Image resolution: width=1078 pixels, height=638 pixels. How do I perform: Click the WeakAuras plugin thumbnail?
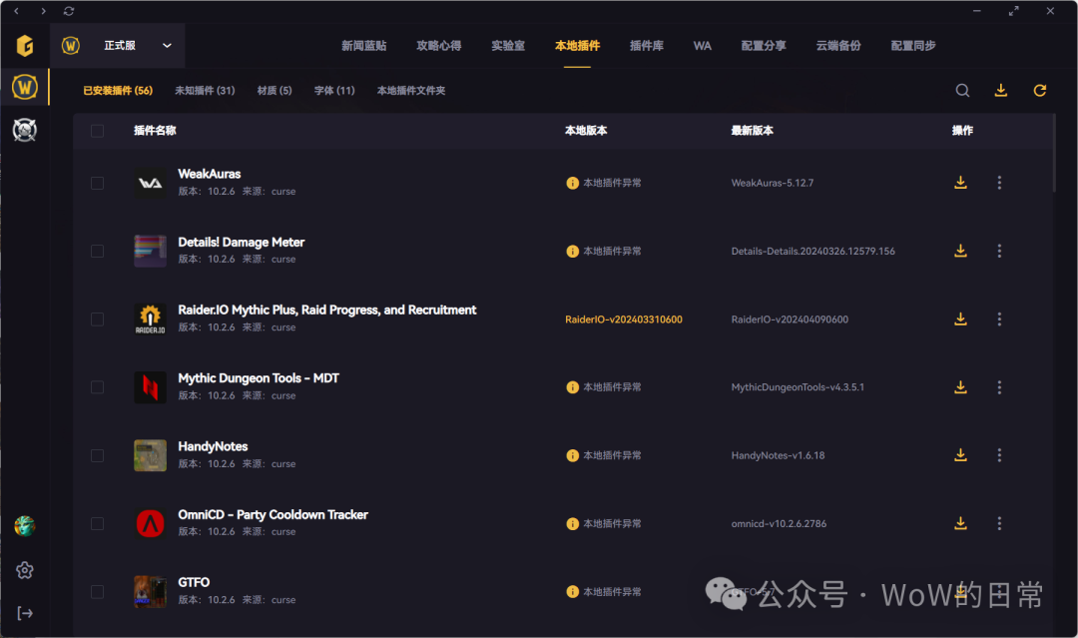point(150,183)
